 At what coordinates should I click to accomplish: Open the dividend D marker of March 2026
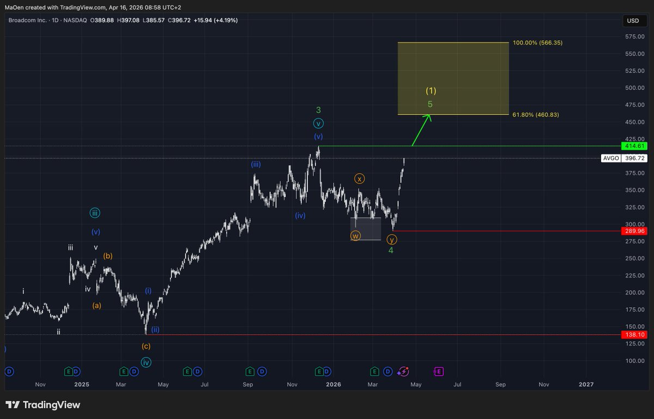387,372
